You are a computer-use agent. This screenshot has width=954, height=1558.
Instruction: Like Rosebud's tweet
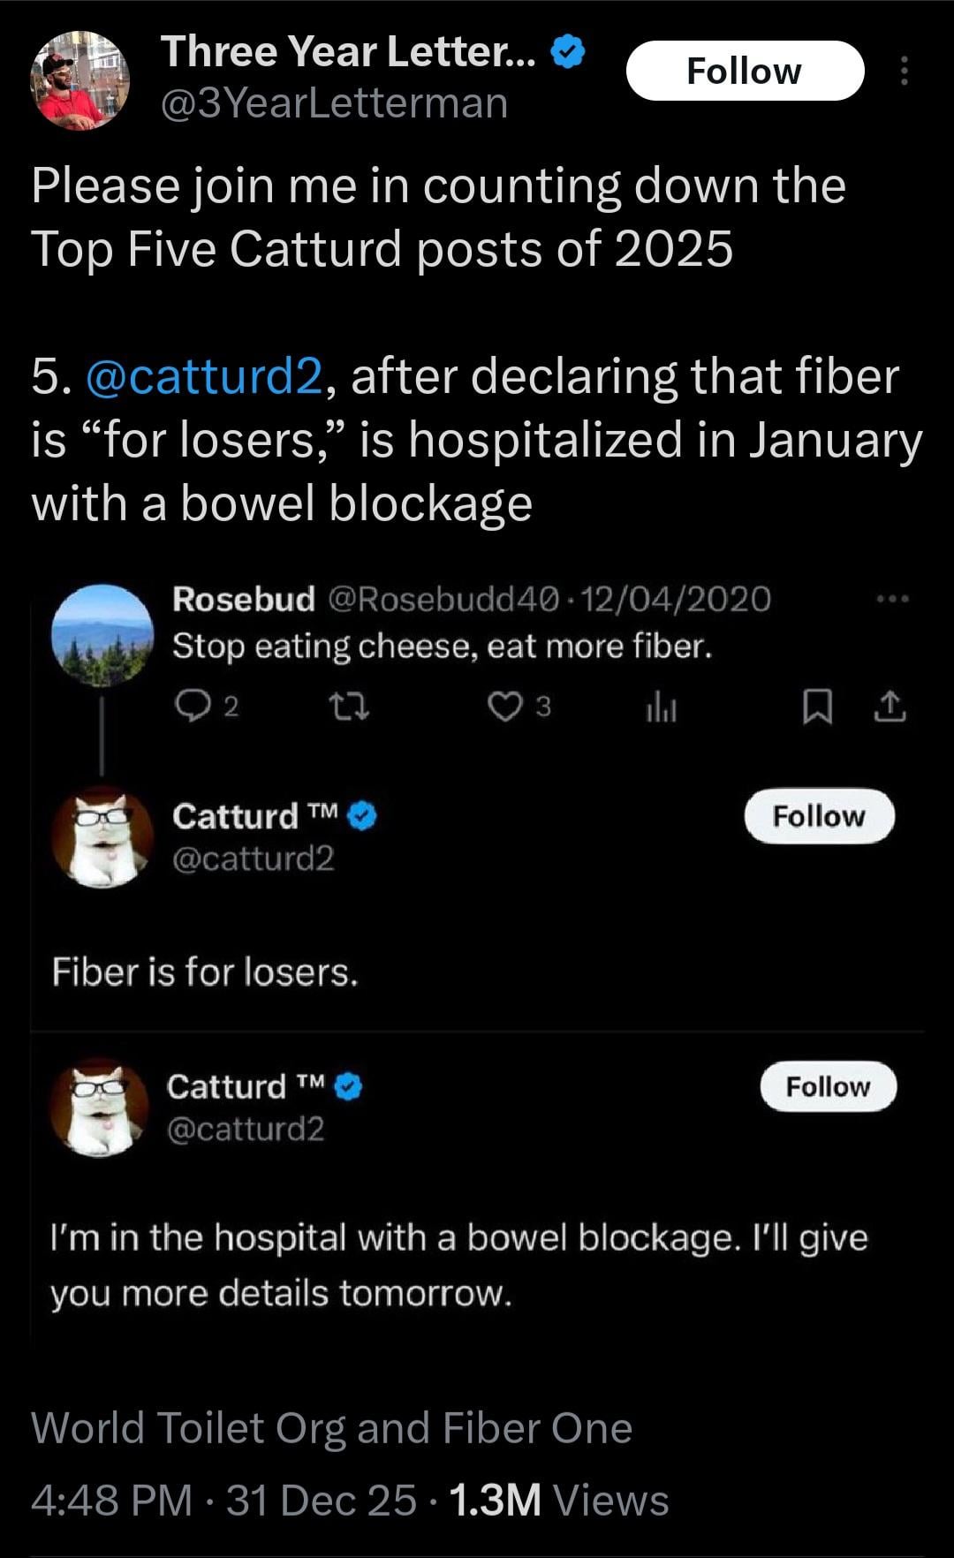pyautogui.click(x=506, y=706)
